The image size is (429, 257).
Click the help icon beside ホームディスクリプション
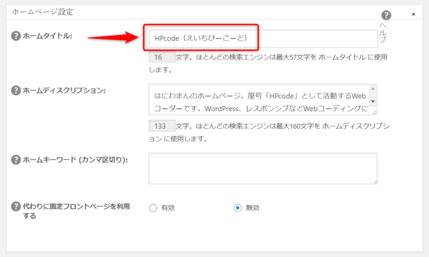coord(16,91)
